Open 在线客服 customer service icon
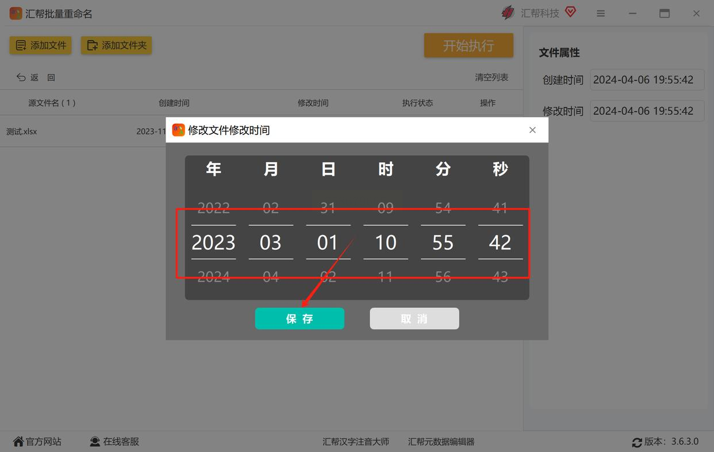 coord(95,442)
